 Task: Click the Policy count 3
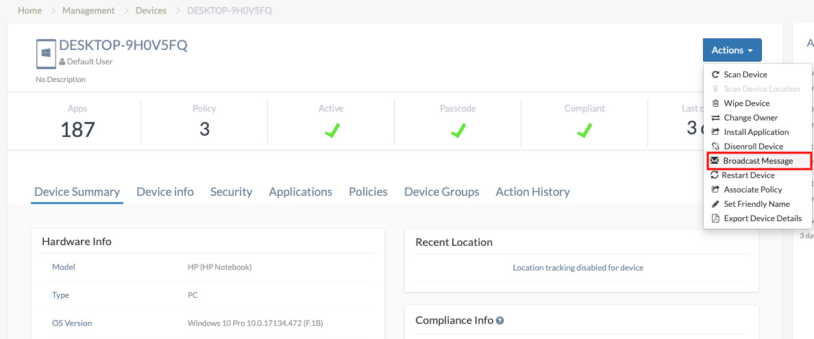click(205, 129)
